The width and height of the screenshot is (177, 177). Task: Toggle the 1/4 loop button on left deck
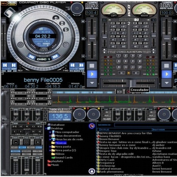(113, 27)
